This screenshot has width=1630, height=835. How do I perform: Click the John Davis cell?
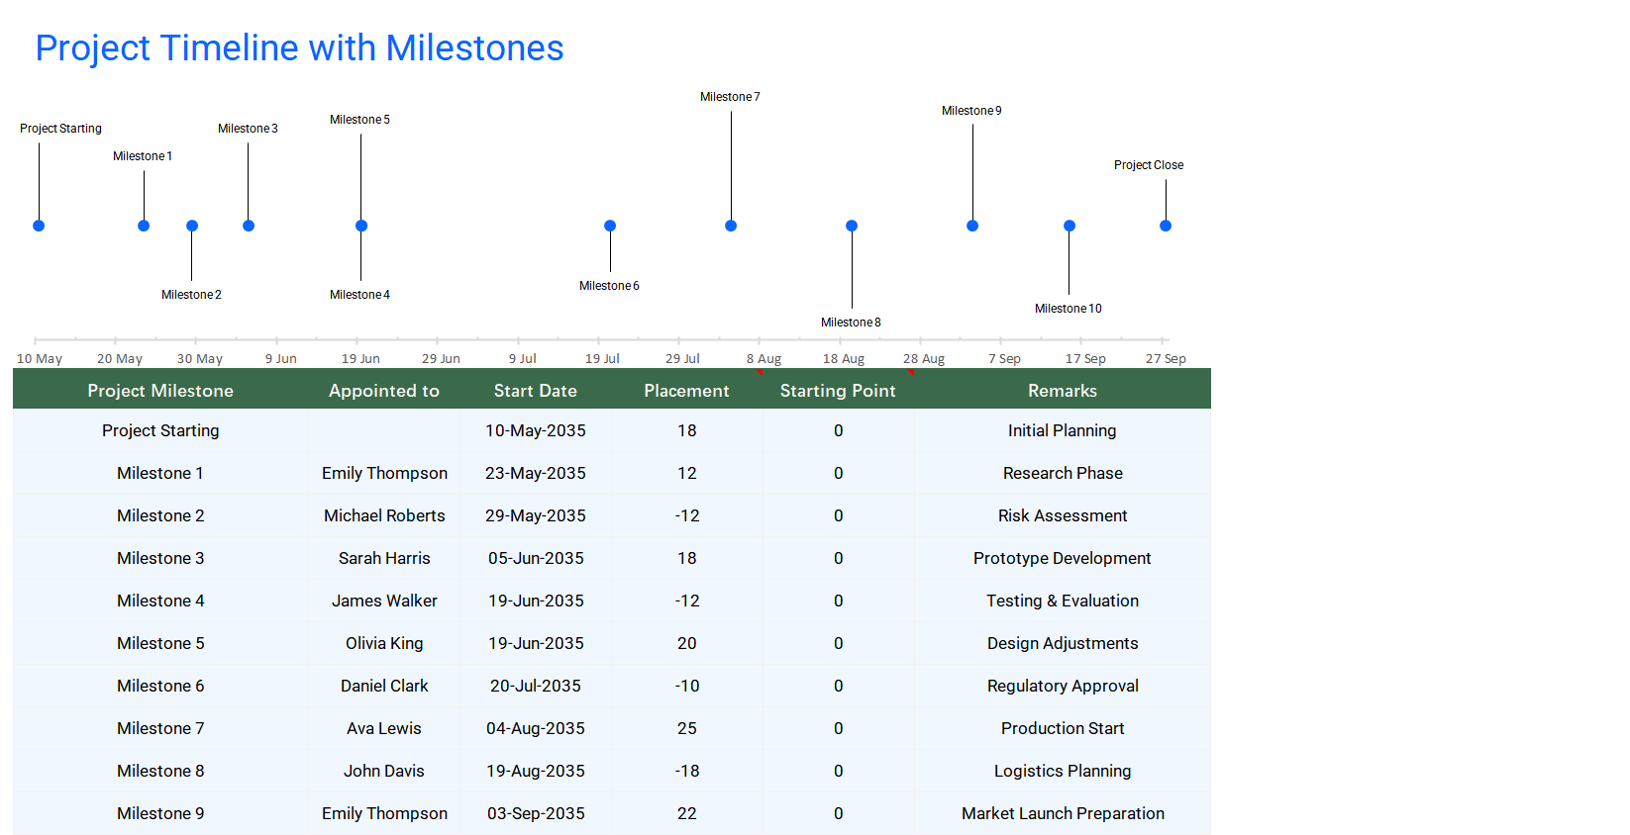384,771
